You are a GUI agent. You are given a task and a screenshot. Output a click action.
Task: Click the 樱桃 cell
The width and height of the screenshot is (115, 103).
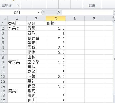pos(36,52)
